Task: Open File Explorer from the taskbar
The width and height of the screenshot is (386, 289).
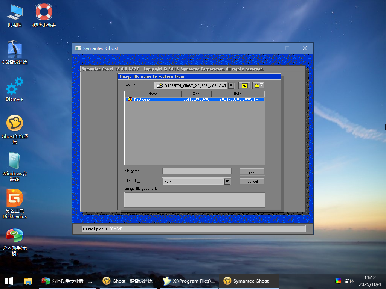Action: click(28, 281)
